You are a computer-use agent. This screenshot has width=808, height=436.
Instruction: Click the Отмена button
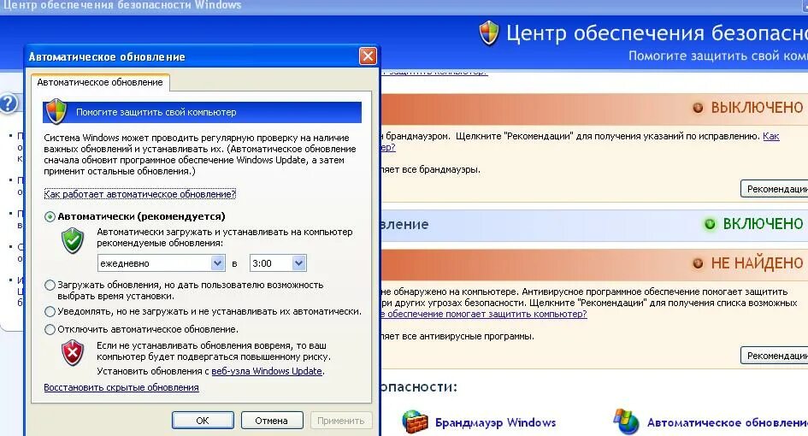(272, 421)
